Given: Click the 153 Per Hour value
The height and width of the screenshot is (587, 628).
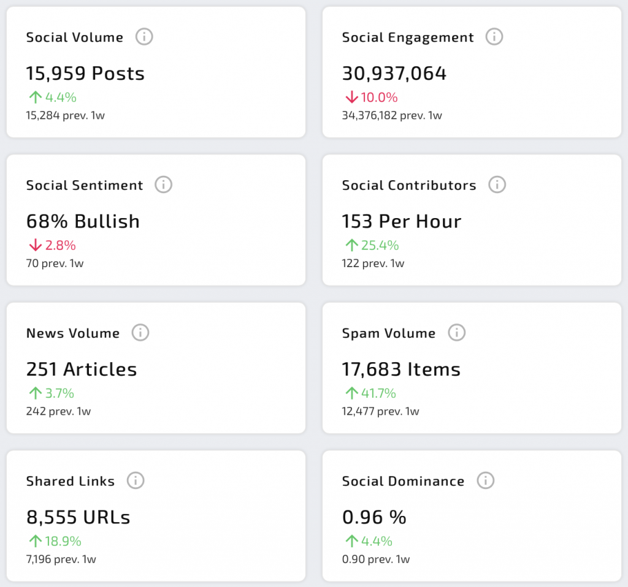Looking at the screenshot, I should point(402,221).
